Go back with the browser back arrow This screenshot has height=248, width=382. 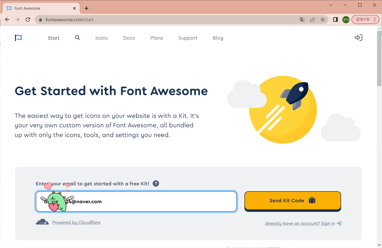click(7, 19)
